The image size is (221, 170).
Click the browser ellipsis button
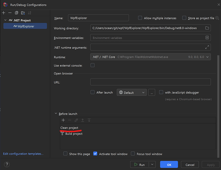coord(152,92)
